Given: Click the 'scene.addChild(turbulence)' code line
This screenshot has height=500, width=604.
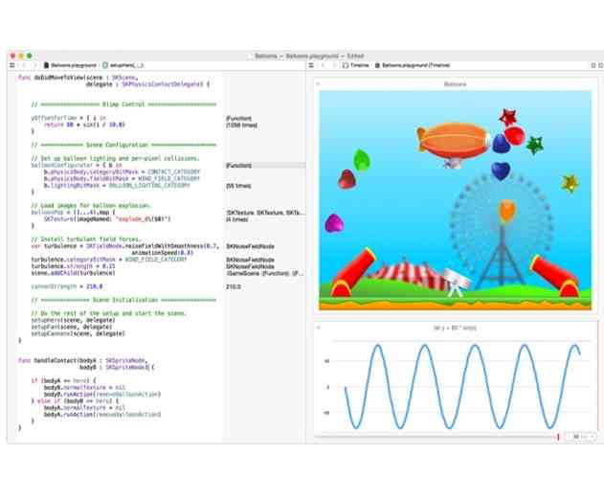Looking at the screenshot, I should pyautogui.click(x=73, y=273).
